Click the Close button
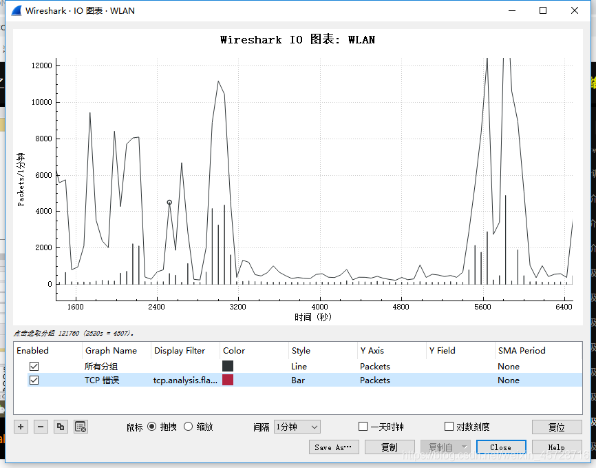This screenshot has width=596, height=468. (501, 447)
